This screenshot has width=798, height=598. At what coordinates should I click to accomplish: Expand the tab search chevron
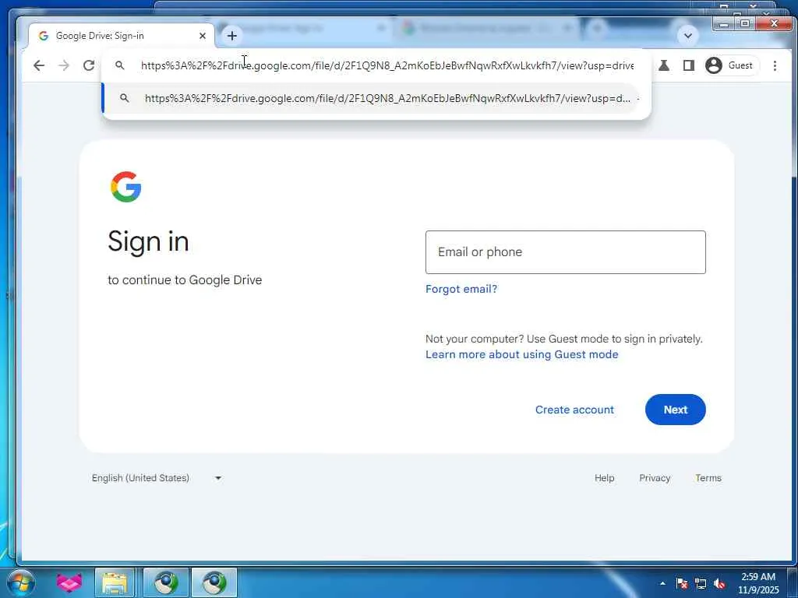click(687, 36)
